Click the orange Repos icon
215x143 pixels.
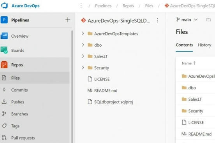[x=4, y=65]
